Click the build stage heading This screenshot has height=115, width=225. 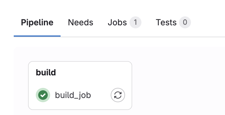pyautogui.click(x=46, y=72)
